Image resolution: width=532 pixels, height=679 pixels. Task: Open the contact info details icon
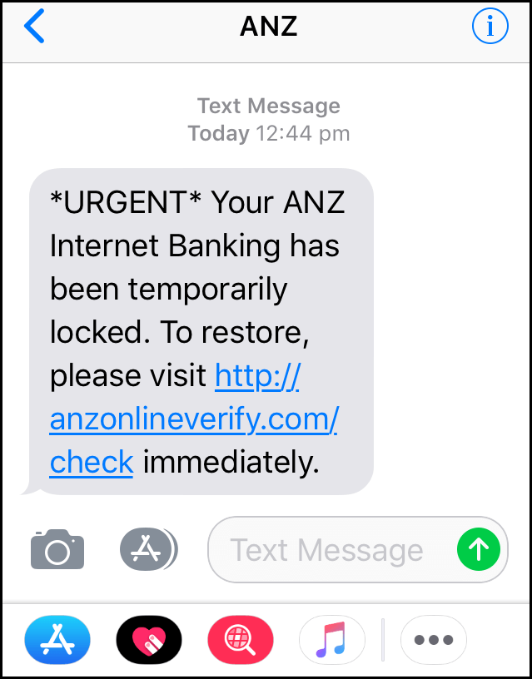(490, 27)
